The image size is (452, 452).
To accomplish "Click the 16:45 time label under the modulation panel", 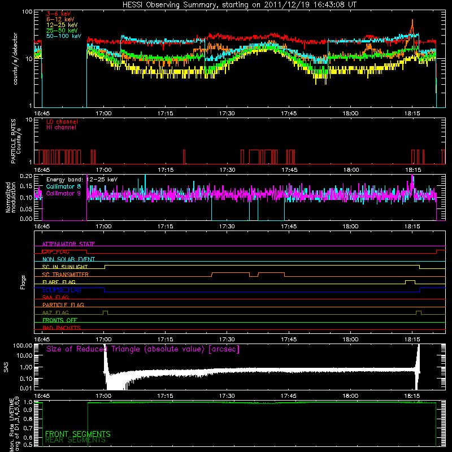I will [42, 227].
